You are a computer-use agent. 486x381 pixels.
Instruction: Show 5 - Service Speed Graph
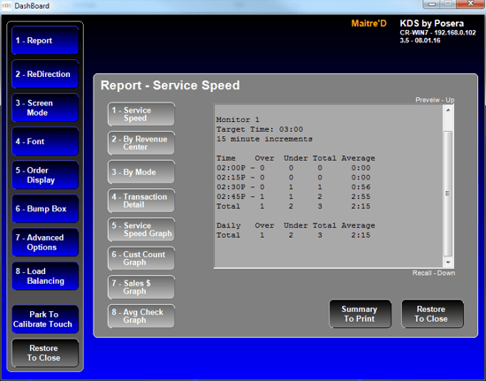coord(141,230)
